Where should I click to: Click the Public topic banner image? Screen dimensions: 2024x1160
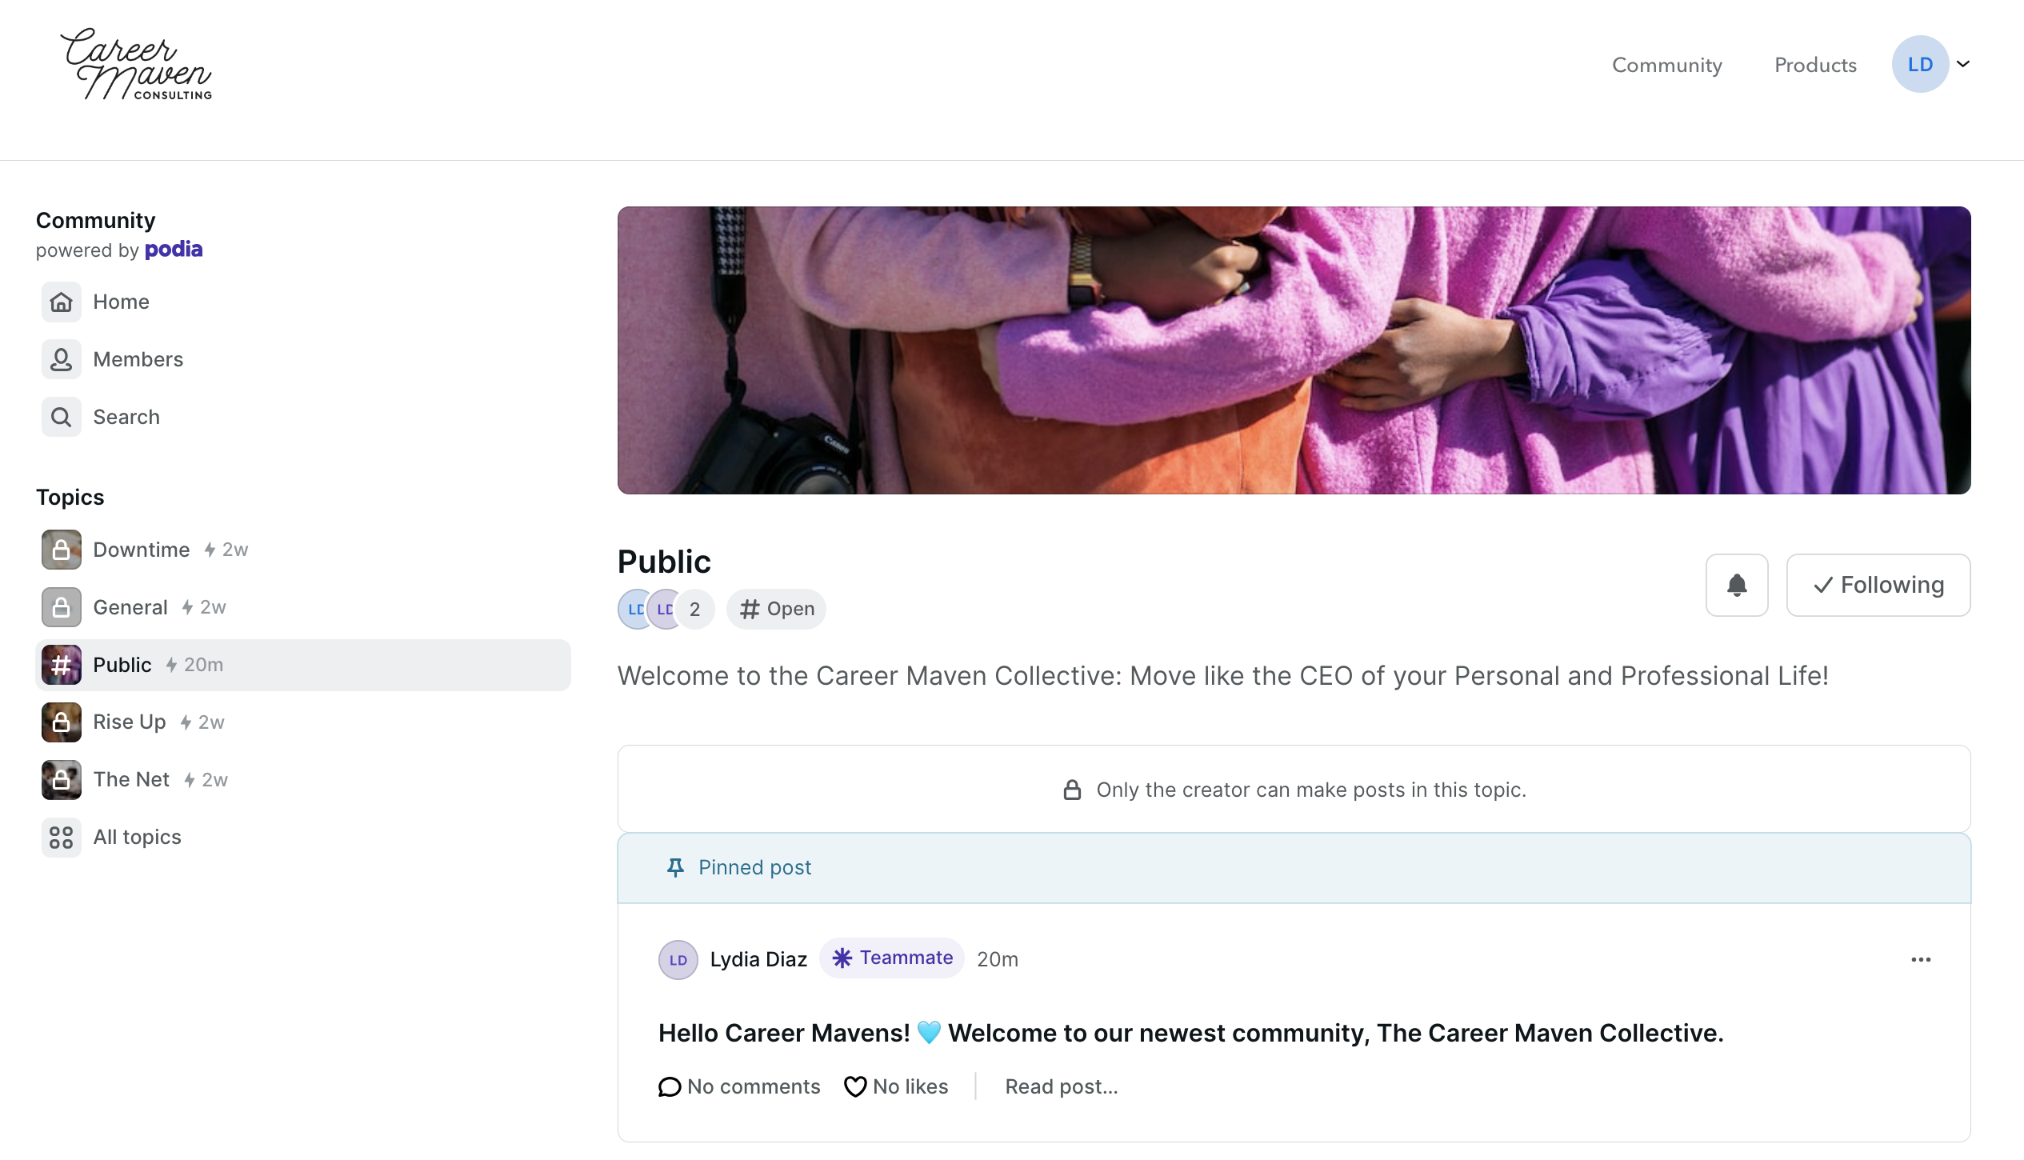1294,350
